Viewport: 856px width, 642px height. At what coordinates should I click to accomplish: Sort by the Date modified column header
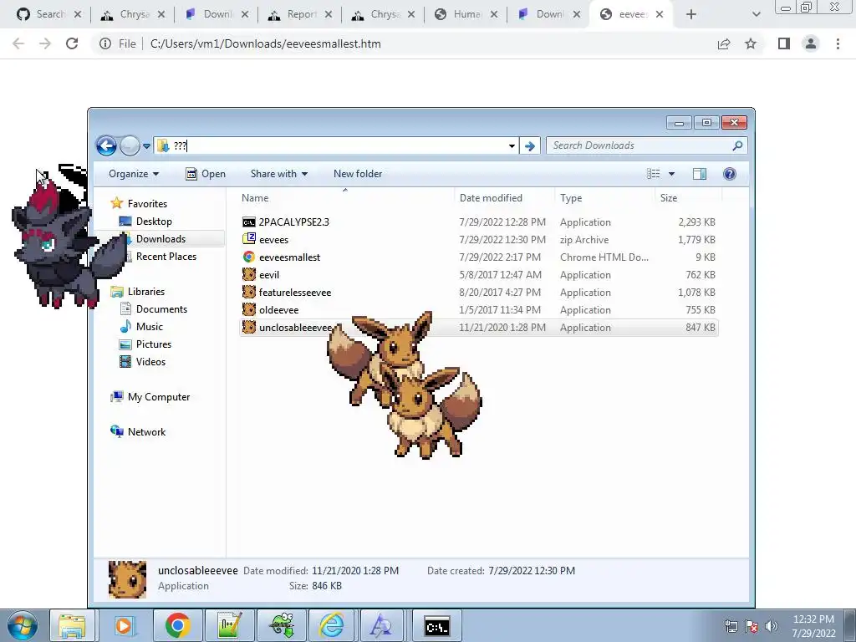pos(491,197)
